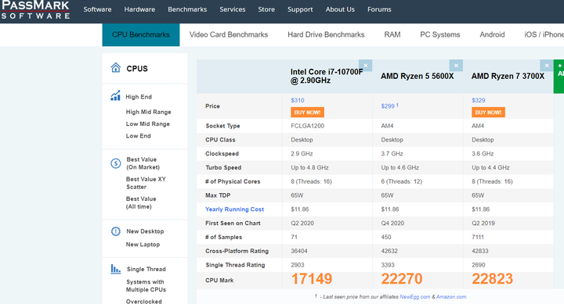Open the High Mid Range list
The height and width of the screenshot is (304, 564).
coord(149,112)
